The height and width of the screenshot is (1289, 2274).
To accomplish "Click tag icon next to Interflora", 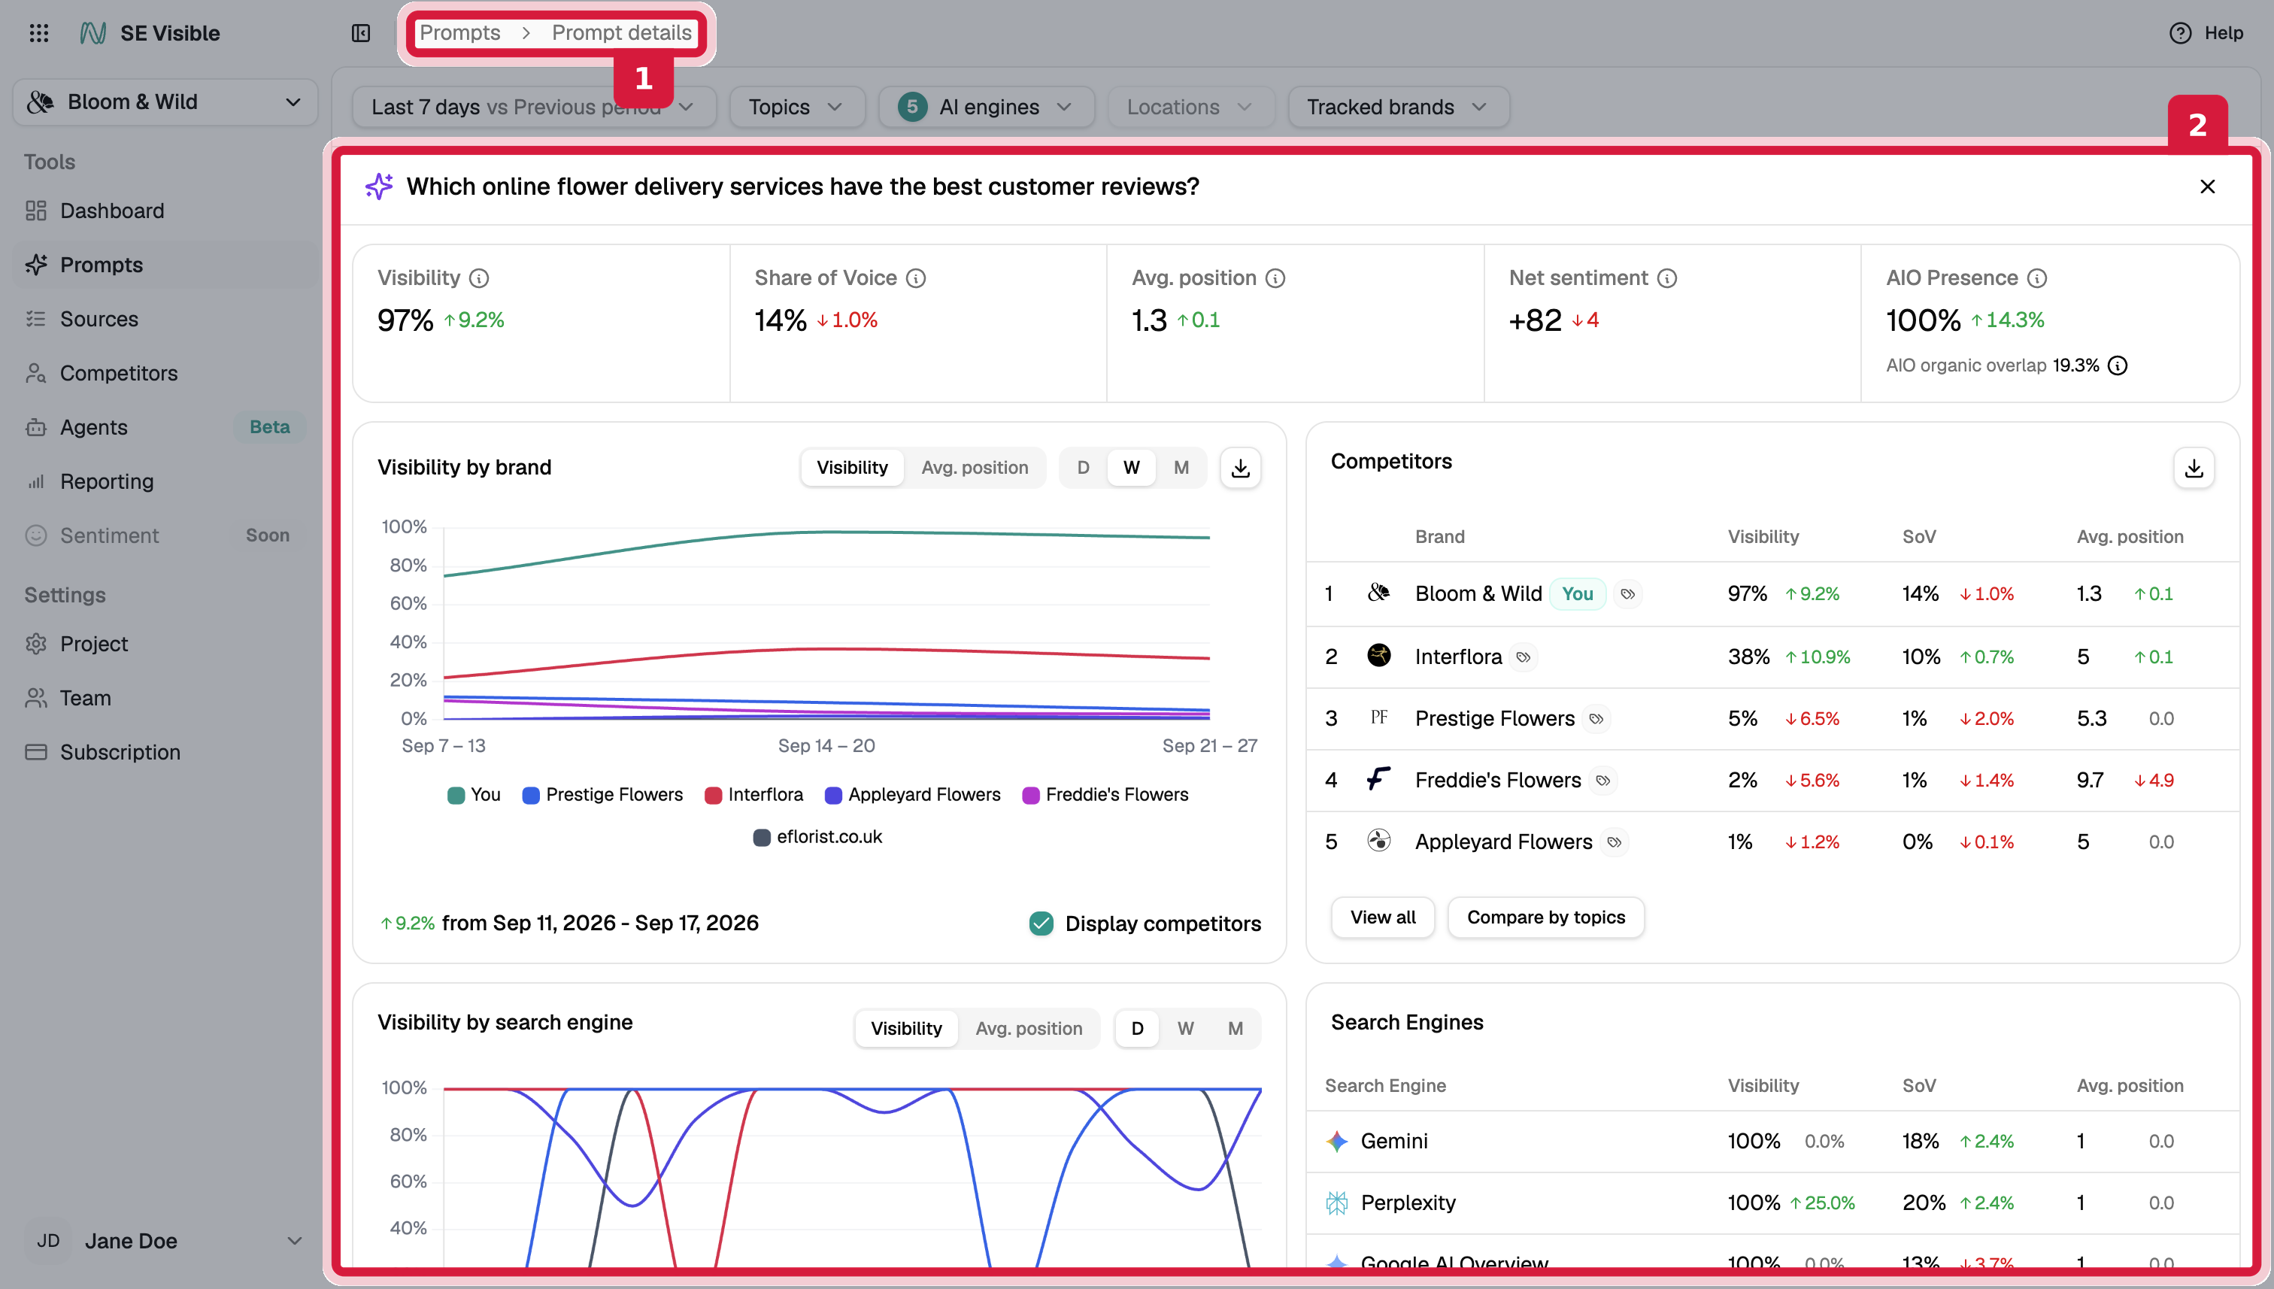I will 1523,657.
